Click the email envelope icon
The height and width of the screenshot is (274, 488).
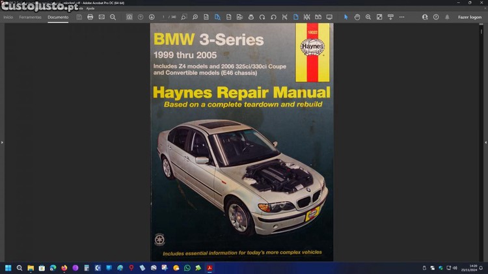point(102,17)
